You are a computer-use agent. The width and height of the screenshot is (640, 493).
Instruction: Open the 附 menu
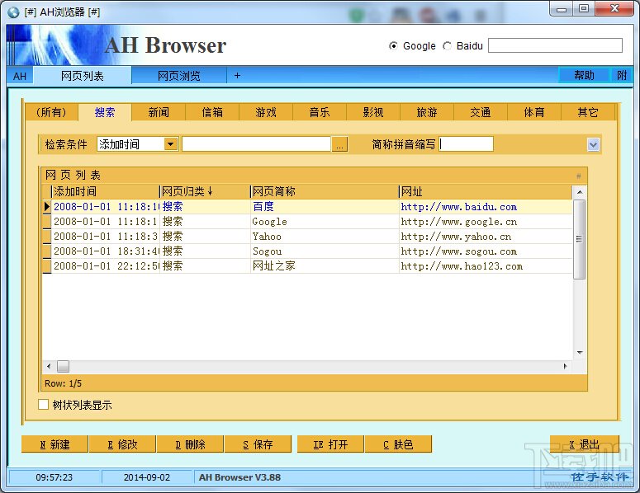point(622,75)
